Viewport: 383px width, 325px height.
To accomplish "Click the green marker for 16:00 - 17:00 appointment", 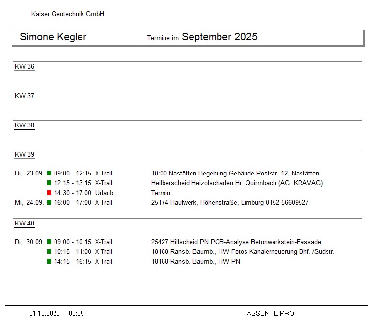I will click(x=49, y=203).
